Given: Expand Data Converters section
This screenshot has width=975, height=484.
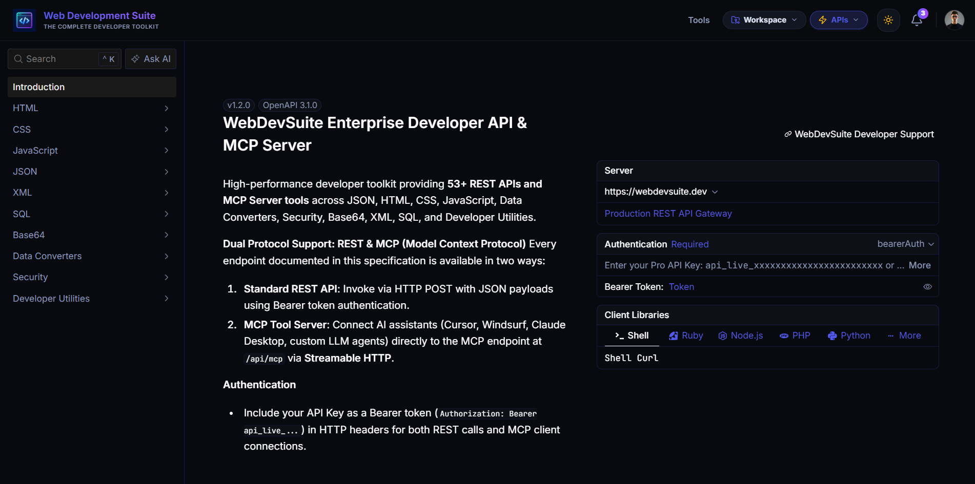Looking at the screenshot, I should [92, 256].
